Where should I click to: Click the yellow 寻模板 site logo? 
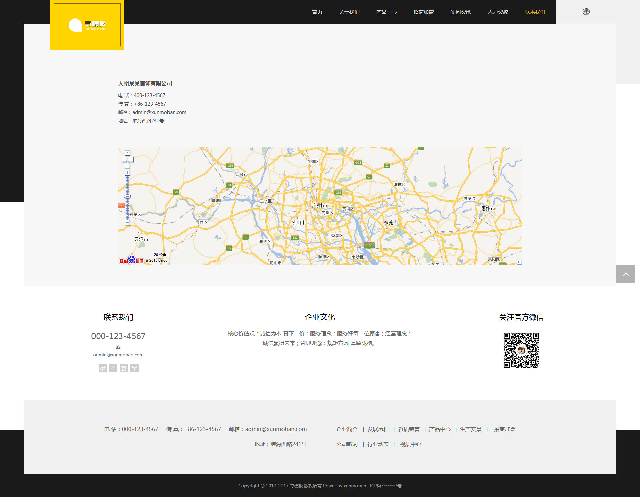(87, 25)
